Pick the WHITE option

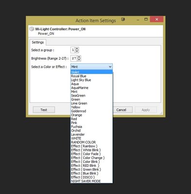[91, 138]
